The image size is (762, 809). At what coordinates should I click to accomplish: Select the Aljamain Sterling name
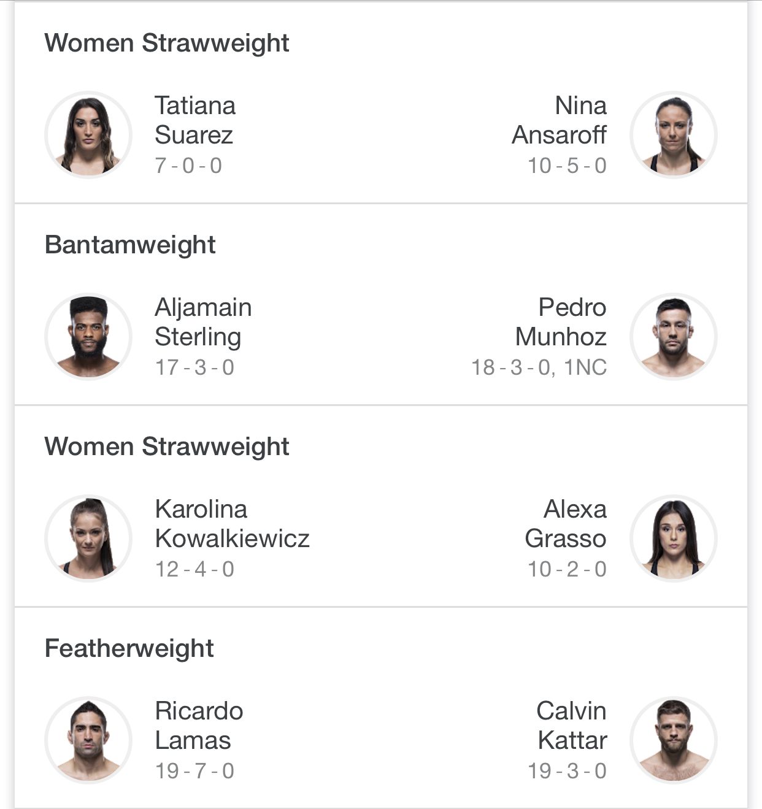click(202, 322)
